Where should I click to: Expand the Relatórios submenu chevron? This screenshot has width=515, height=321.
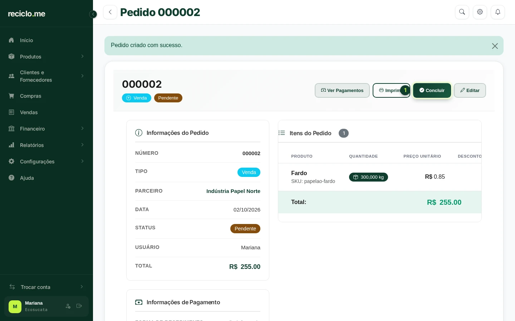click(x=82, y=145)
